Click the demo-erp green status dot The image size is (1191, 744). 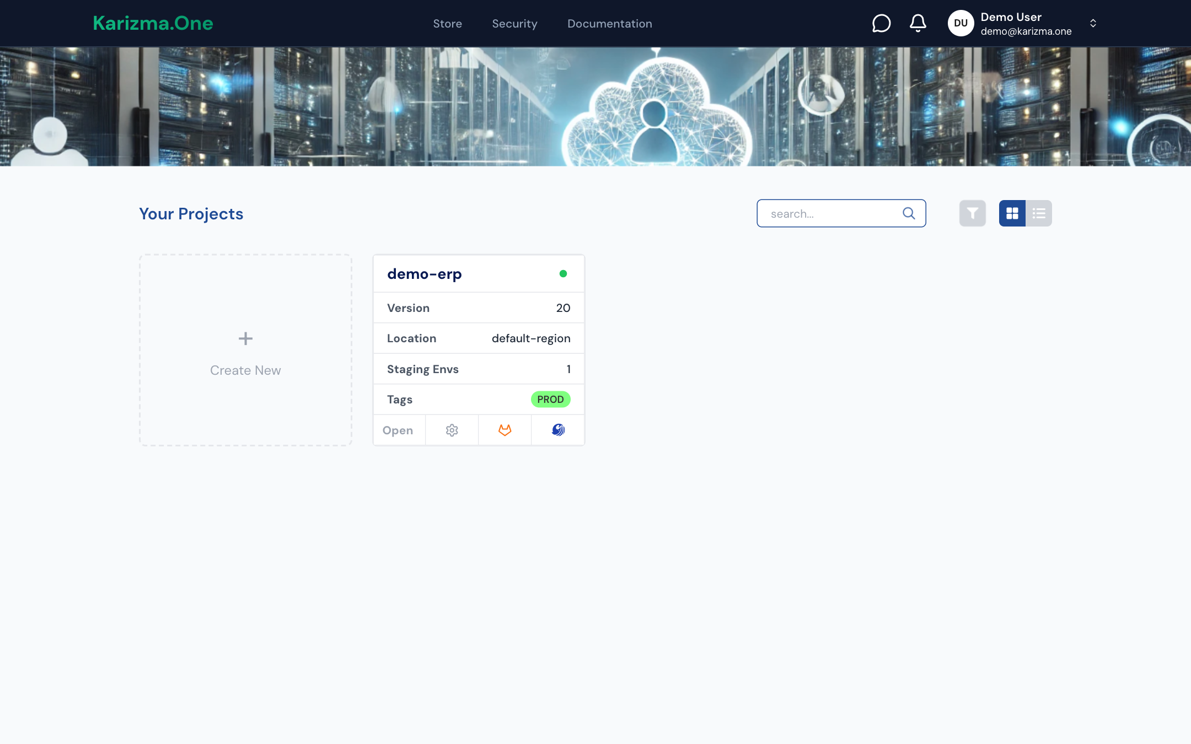[x=563, y=273]
